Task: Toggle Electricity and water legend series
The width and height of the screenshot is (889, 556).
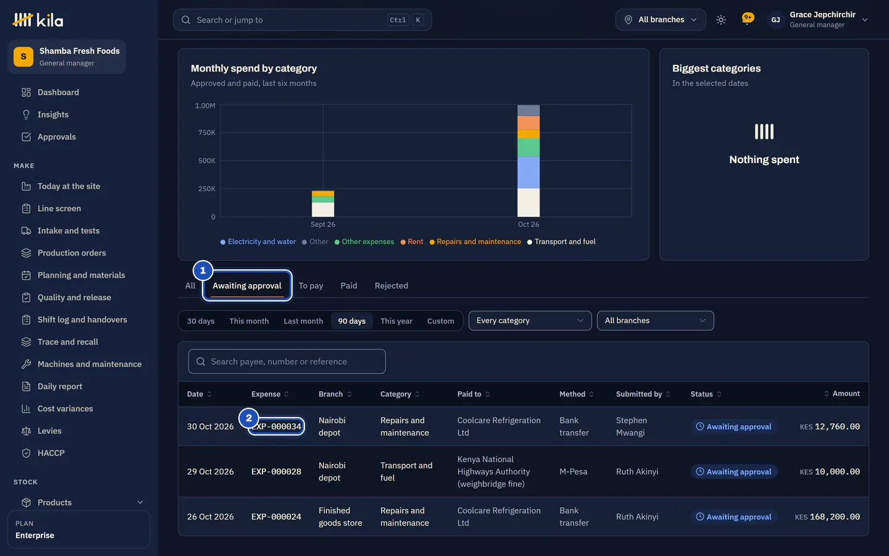Action: click(258, 242)
